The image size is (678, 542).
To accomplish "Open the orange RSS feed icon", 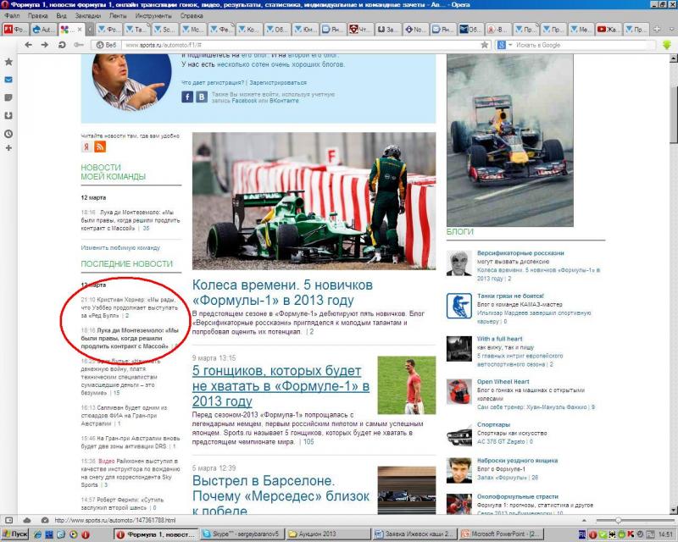I will click(x=100, y=147).
